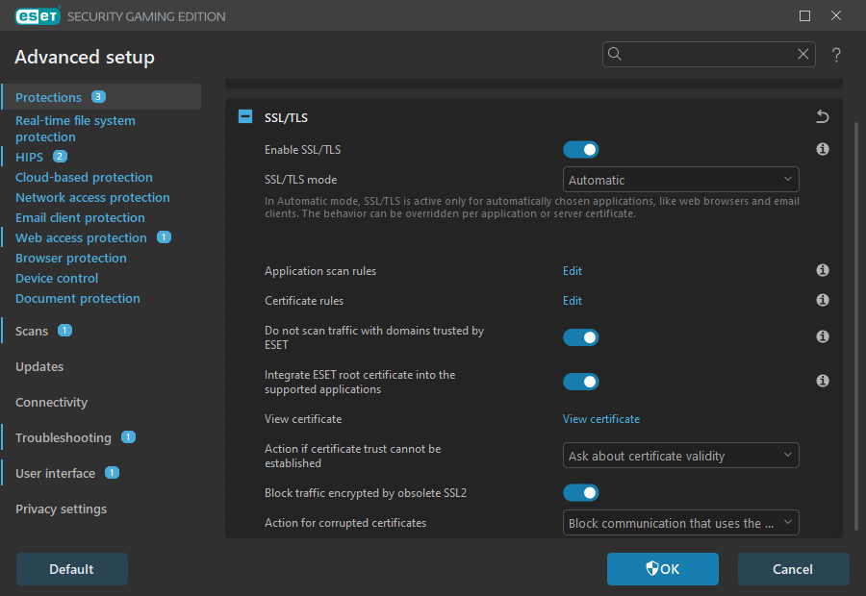866x596 pixels.
Task: Go to Browser protection
Action: pos(70,259)
